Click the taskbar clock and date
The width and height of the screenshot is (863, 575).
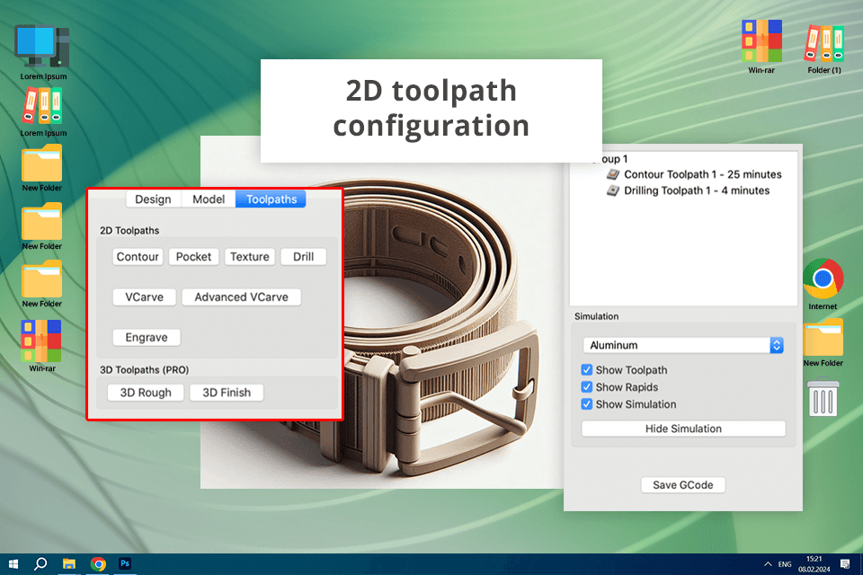814,564
